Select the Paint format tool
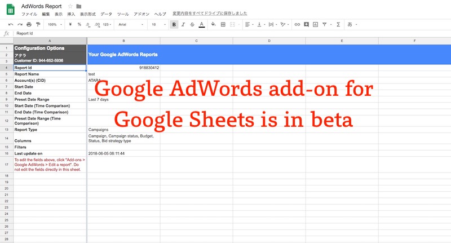 point(38,25)
